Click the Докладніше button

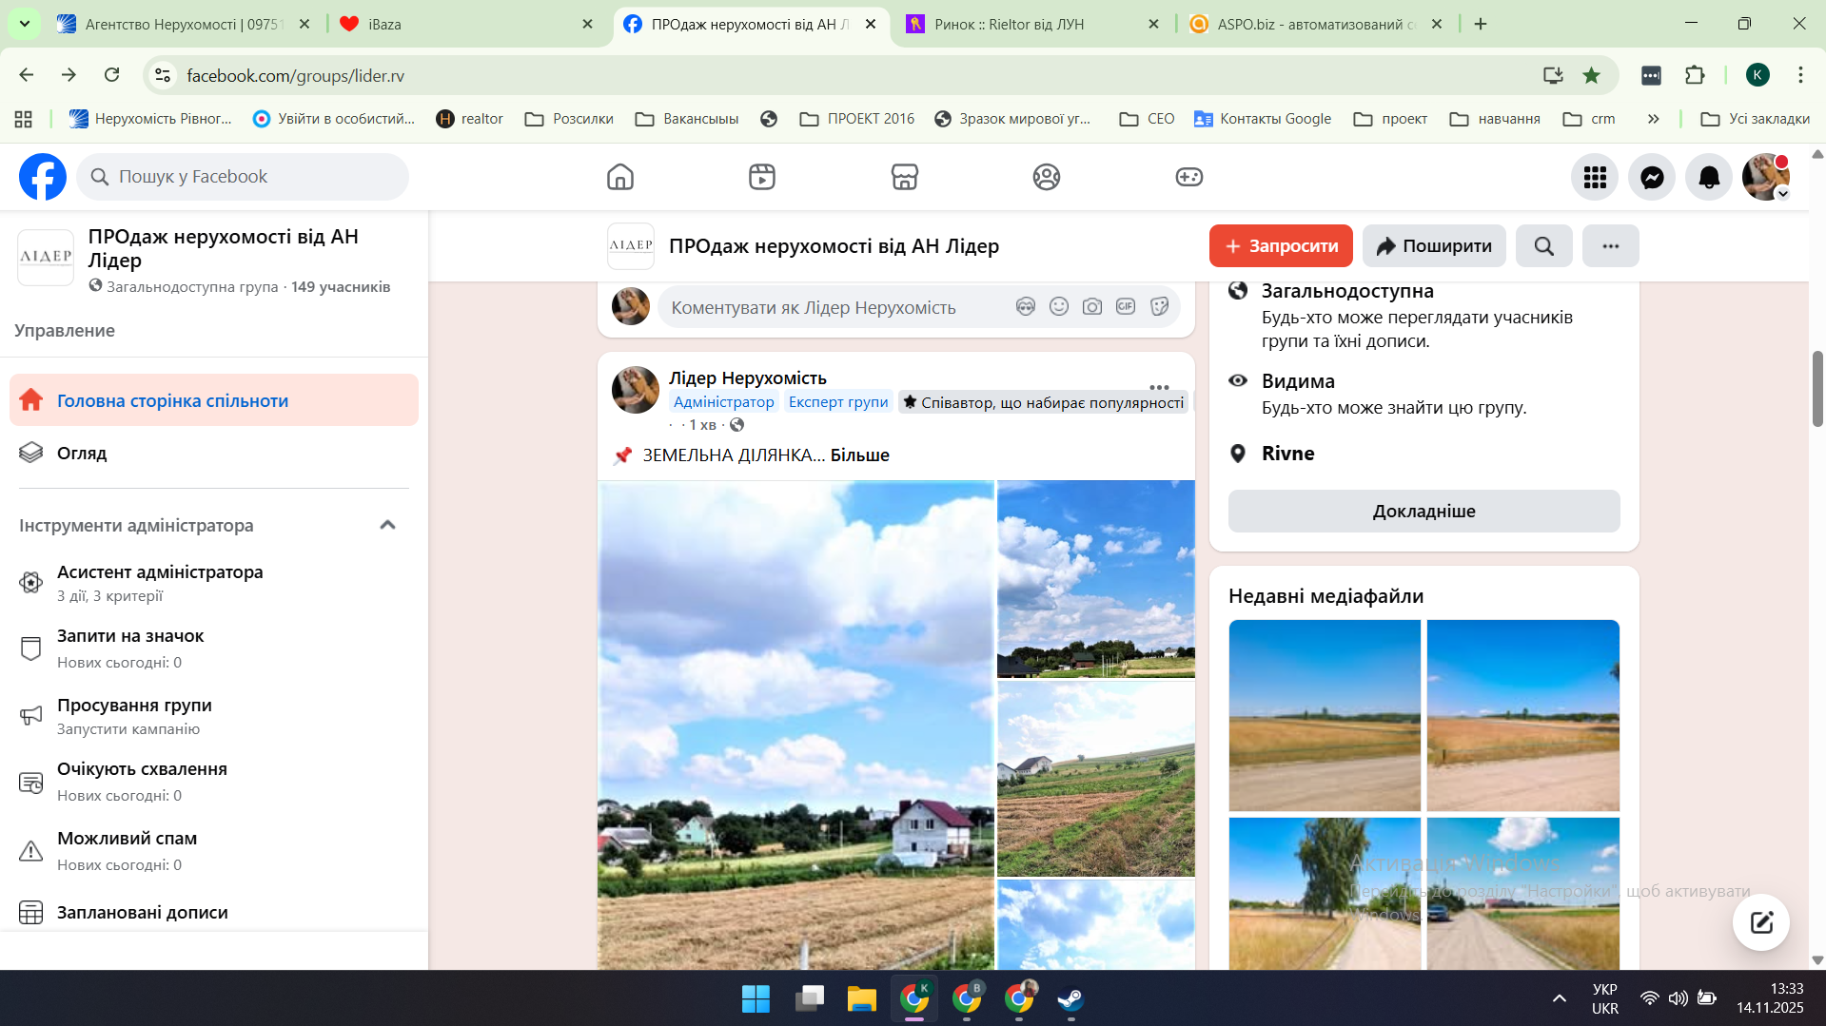pyautogui.click(x=1423, y=512)
